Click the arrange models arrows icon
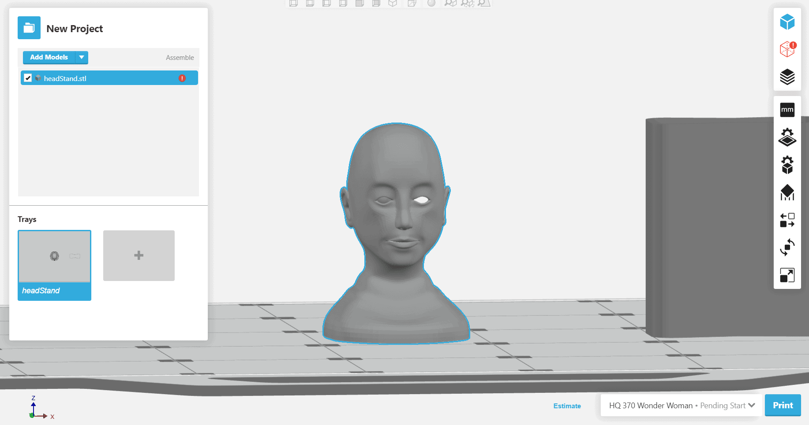This screenshot has width=809, height=425. [x=787, y=220]
